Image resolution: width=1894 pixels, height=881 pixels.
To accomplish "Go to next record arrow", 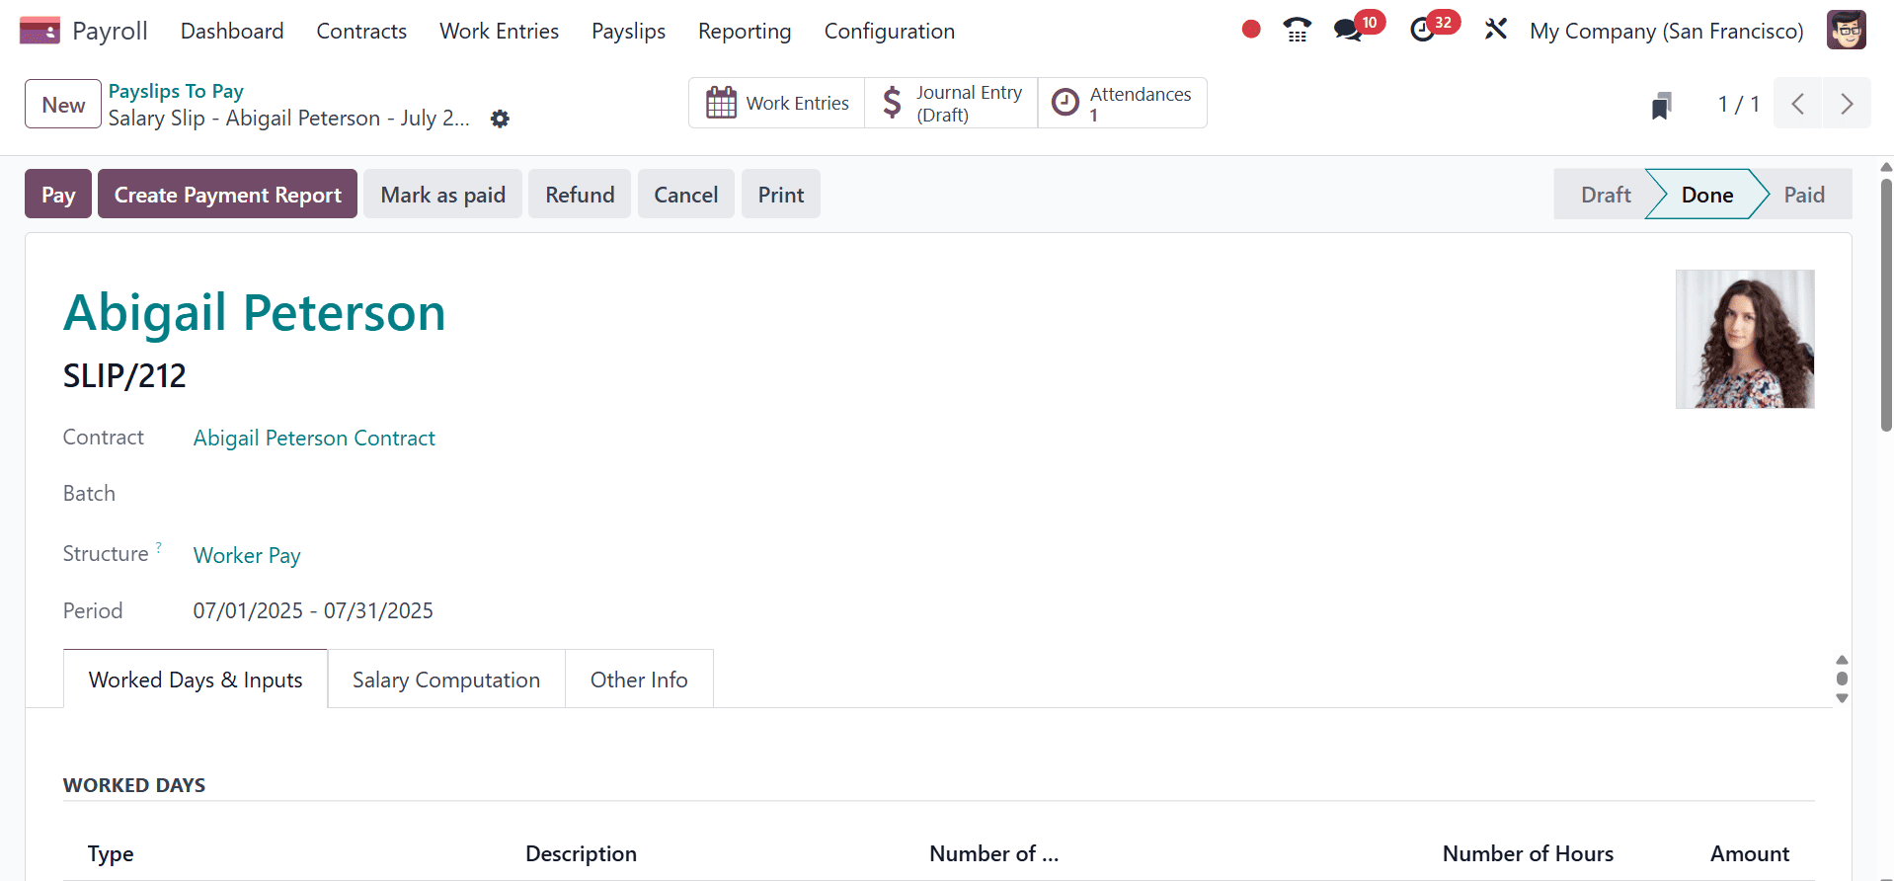I will (1847, 104).
